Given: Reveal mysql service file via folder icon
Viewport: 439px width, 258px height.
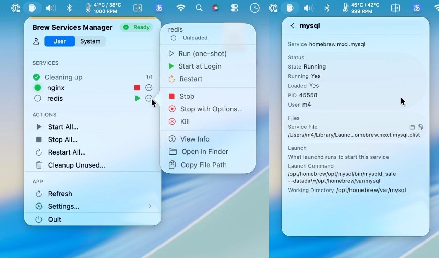Looking at the screenshot, I should pyautogui.click(x=412, y=127).
